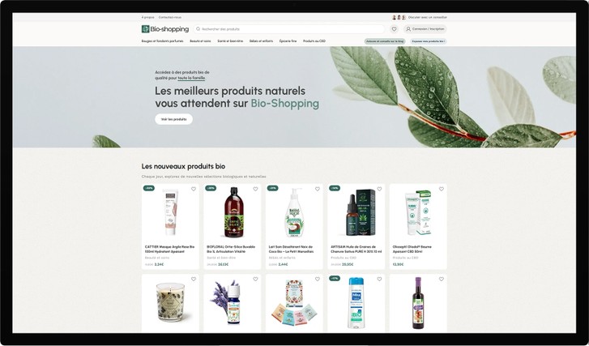Screen dimensions: 589x346
Task: Click the Bio-shopping logo
Action: [x=165, y=29]
